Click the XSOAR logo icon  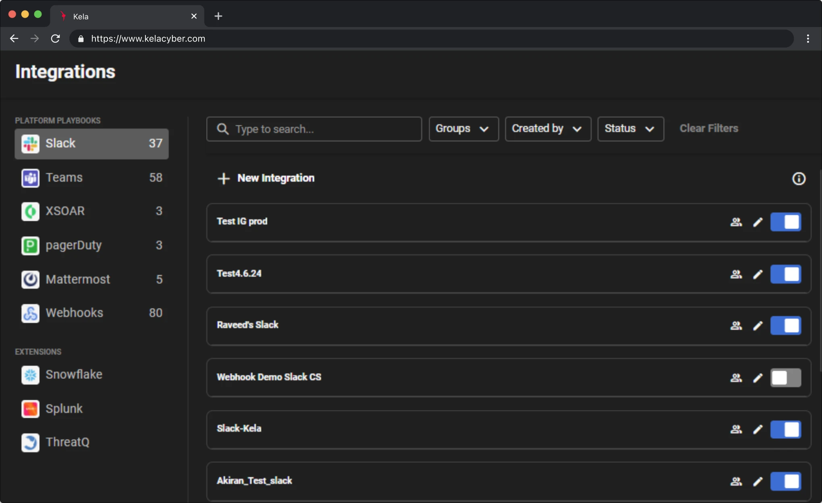(x=30, y=212)
